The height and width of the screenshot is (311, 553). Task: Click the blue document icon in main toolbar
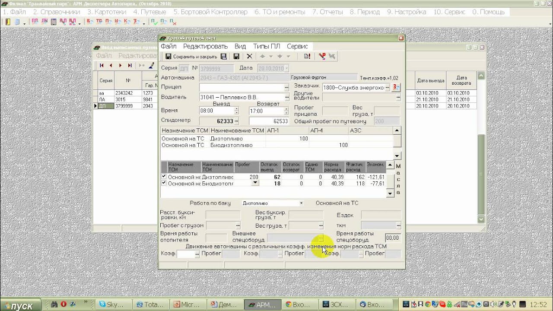click(x=17, y=22)
